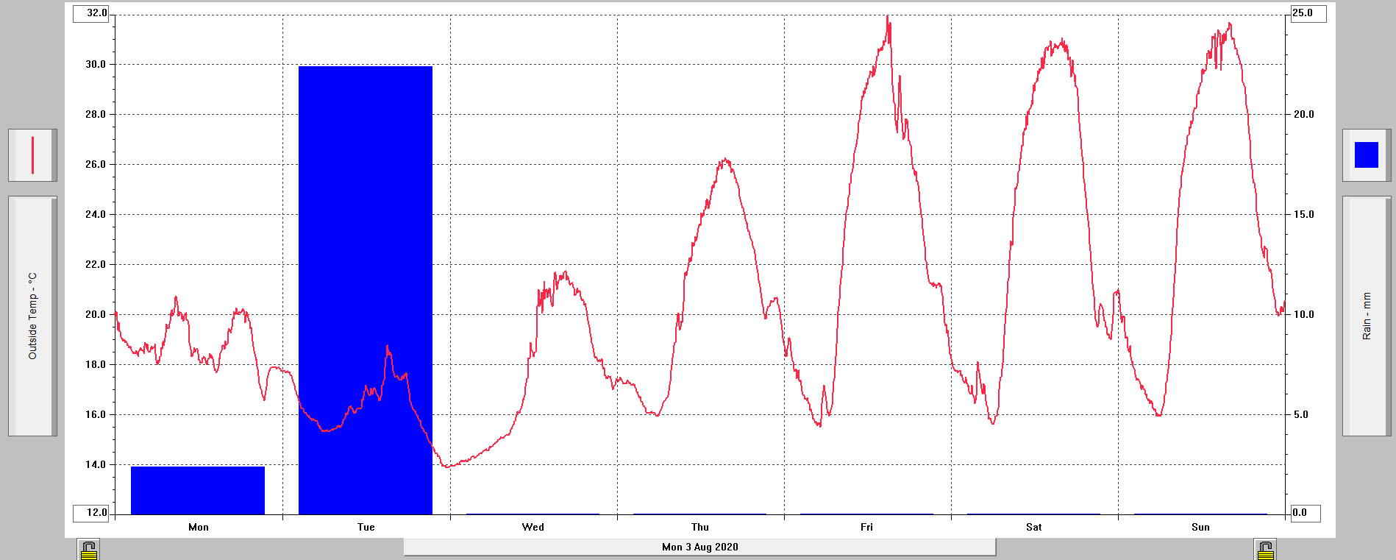Screen dimensions: 1396x560
Task: Select the 25.0 rain axis maximum box
Action: 1308,13
